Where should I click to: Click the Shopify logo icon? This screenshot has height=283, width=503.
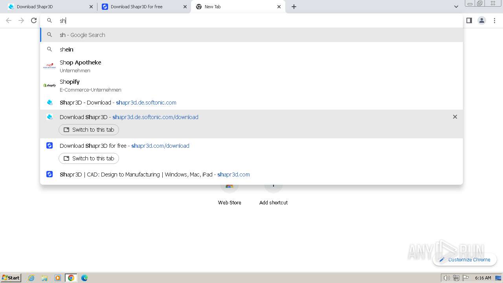click(x=50, y=85)
